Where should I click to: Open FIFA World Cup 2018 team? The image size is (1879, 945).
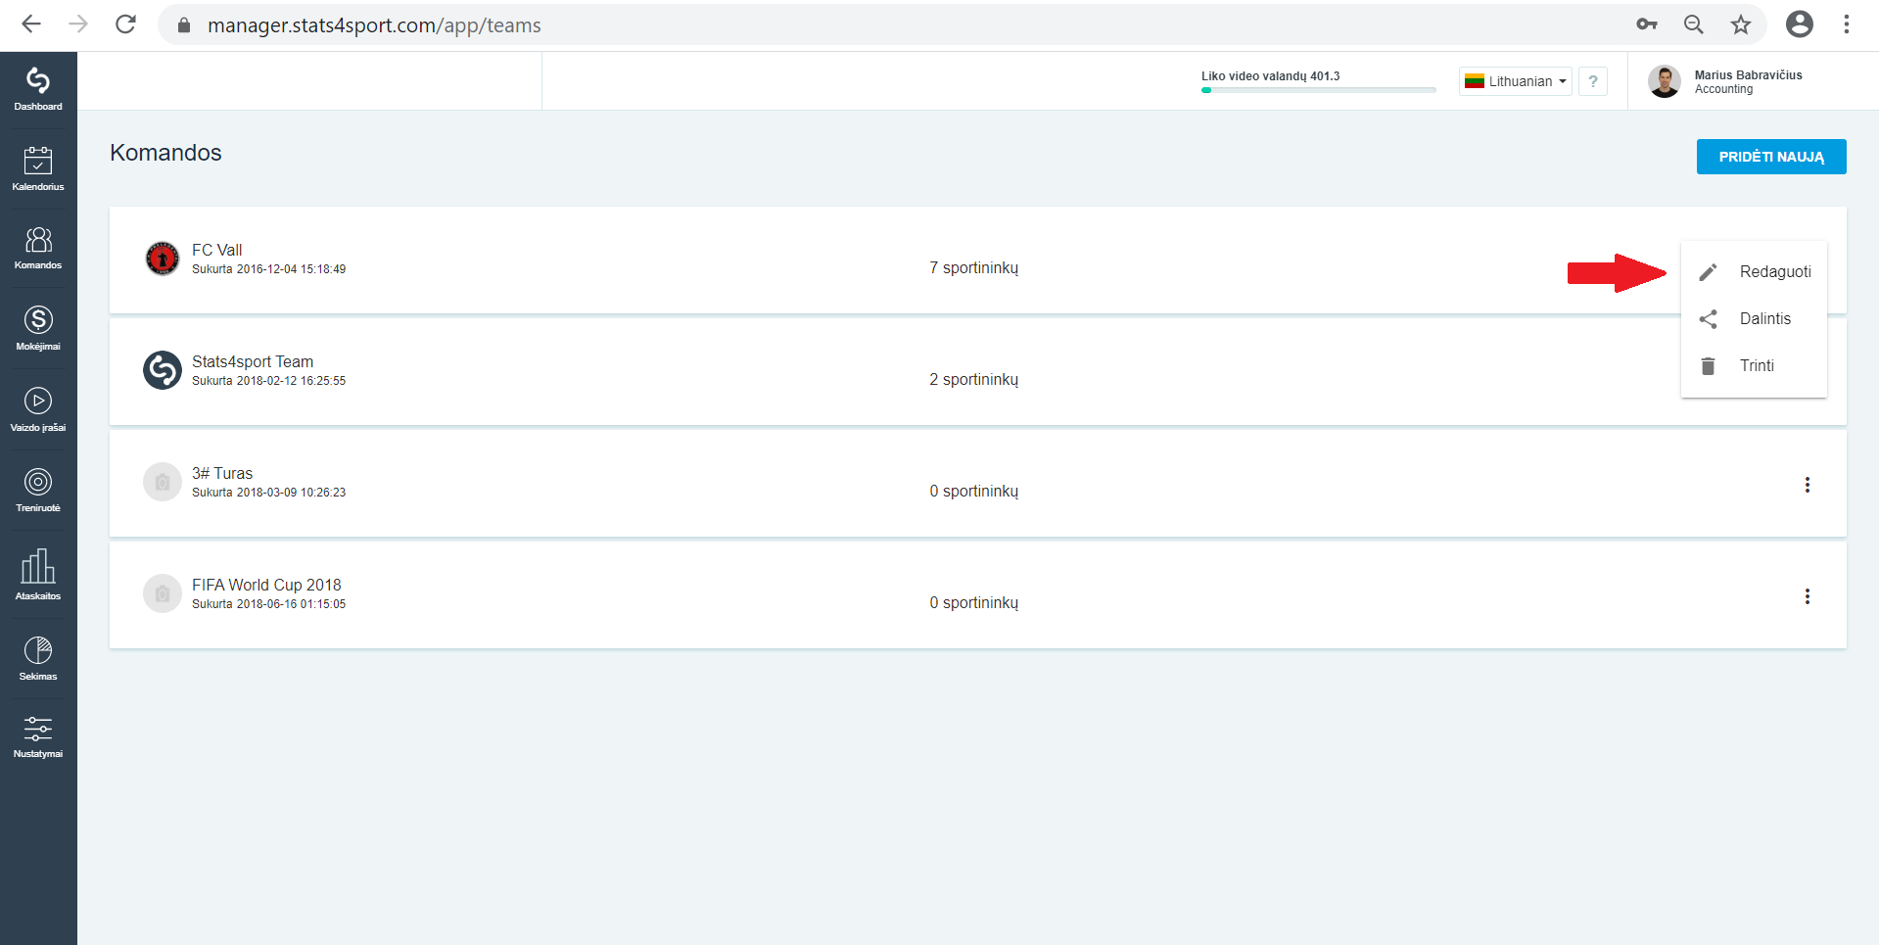(266, 585)
